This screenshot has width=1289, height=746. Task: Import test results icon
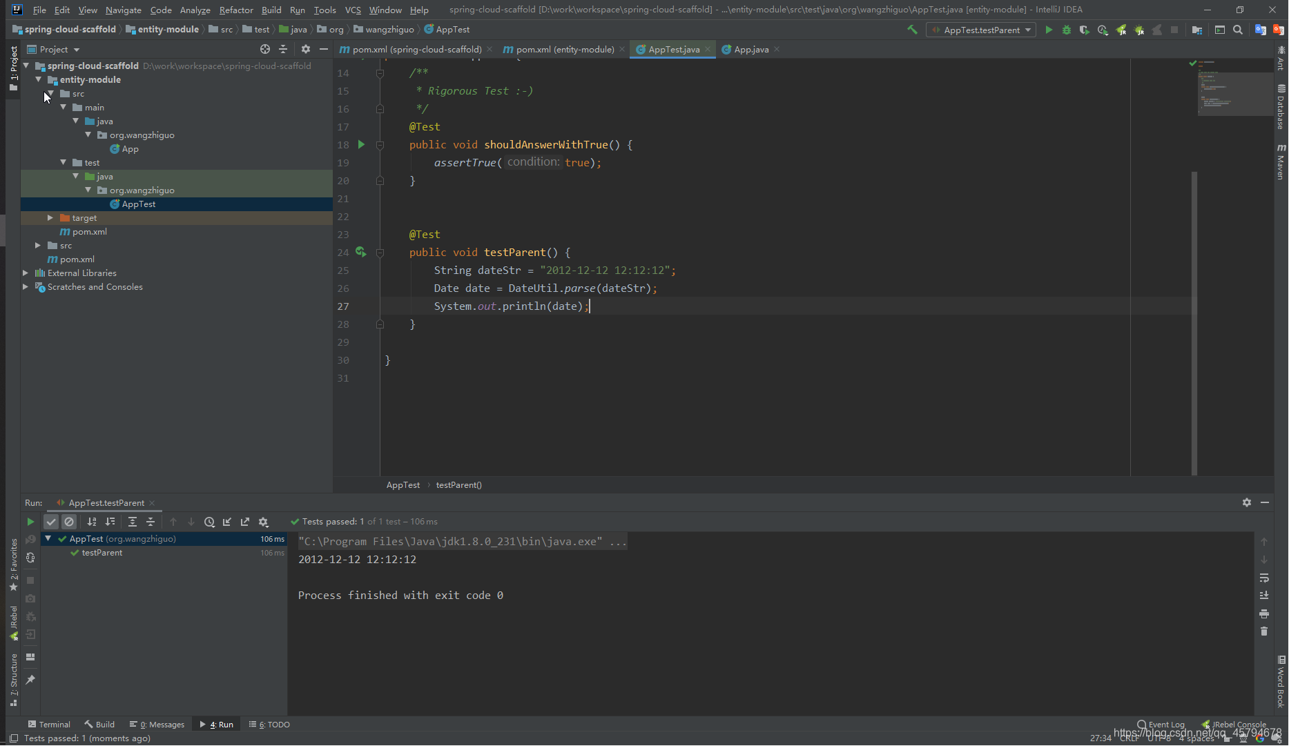click(227, 522)
